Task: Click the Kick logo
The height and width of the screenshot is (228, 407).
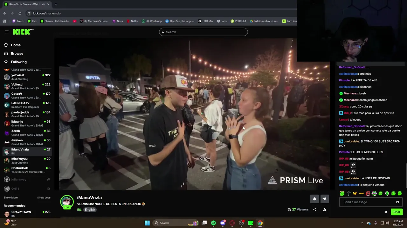Action: [23, 32]
